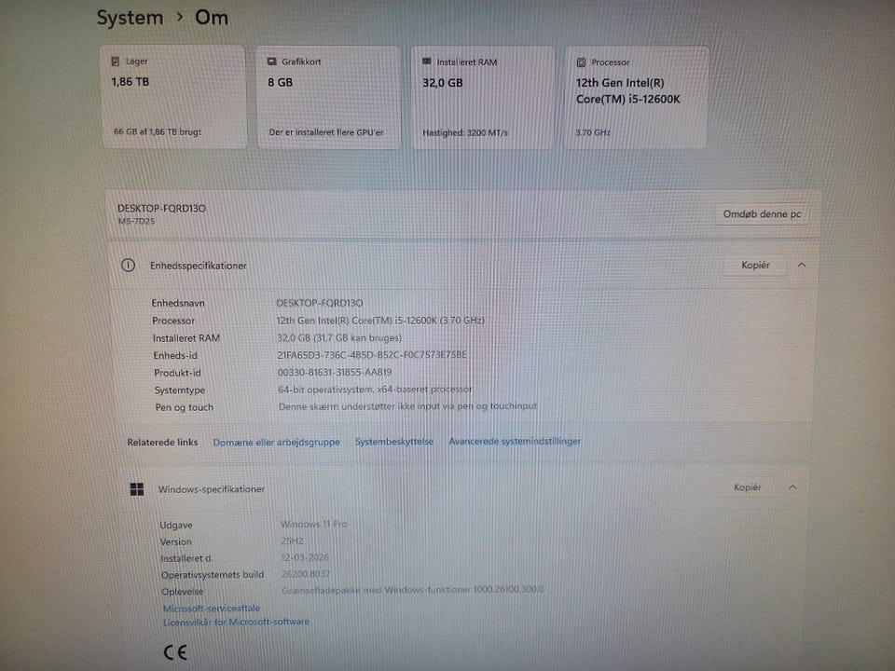Go back to System breadcrumb
This screenshot has height=671, width=895.
pyautogui.click(x=131, y=19)
